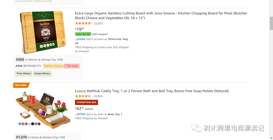This screenshot has height=140, width=273.
Task: Open the Luxury Bathtub Caddy Tray title link
Action: click(x=152, y=91)
